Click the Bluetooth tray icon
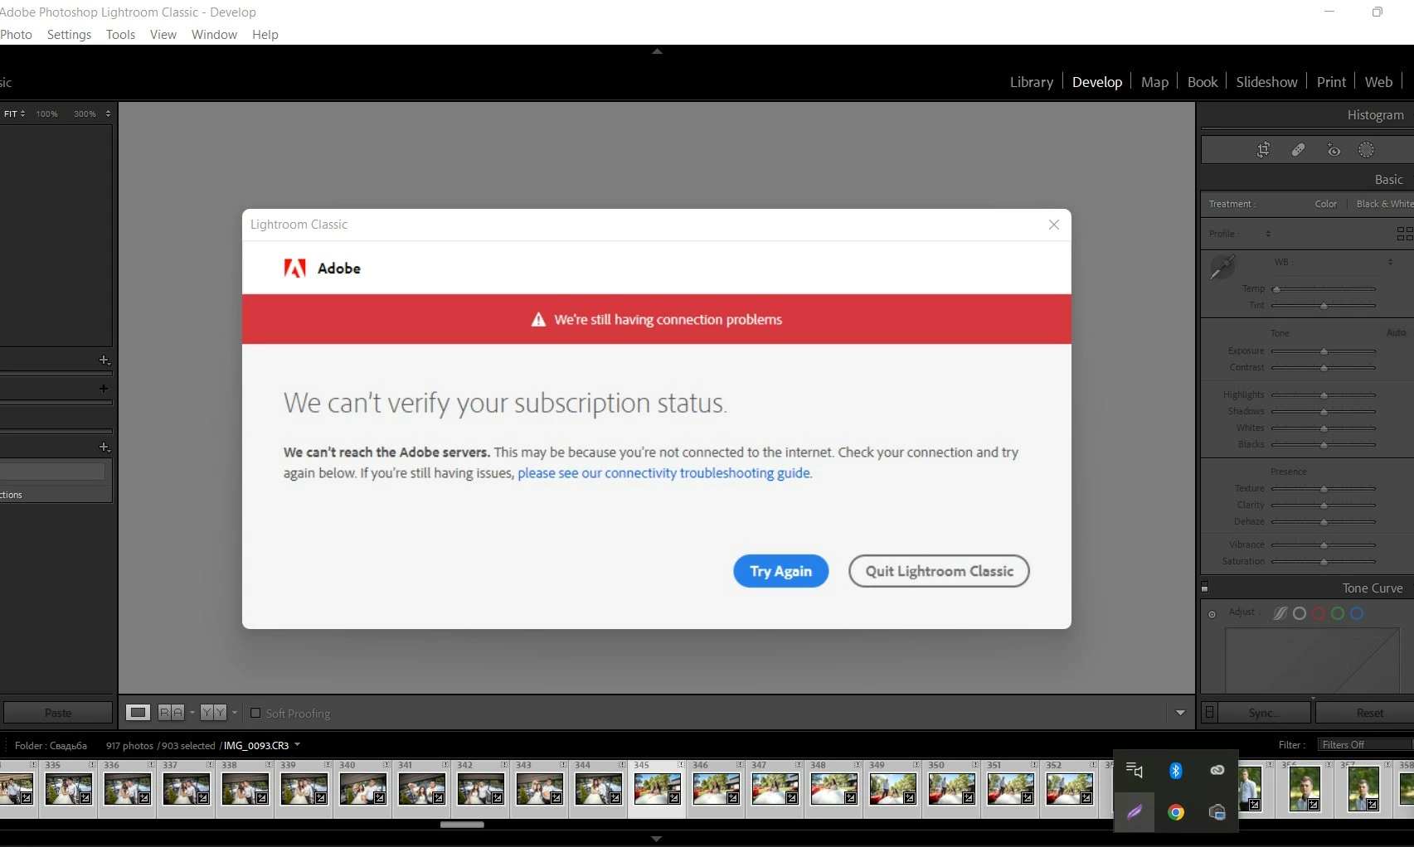 pyautogui.click(x=1175, y=771)
